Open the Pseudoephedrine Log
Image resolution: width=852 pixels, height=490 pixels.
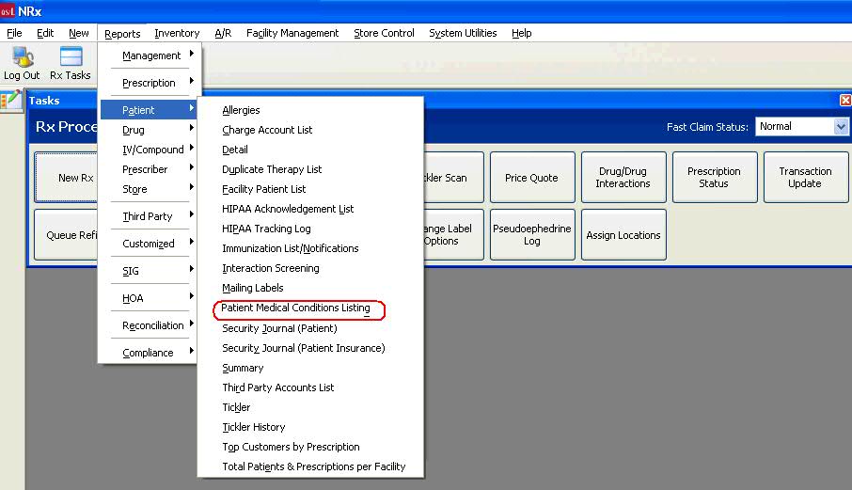click(532, 235)
